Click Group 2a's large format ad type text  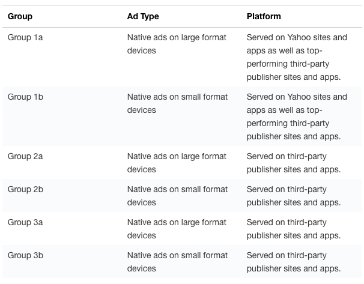click(177, 163)
